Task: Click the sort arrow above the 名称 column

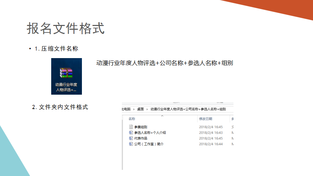Action: 162,116
